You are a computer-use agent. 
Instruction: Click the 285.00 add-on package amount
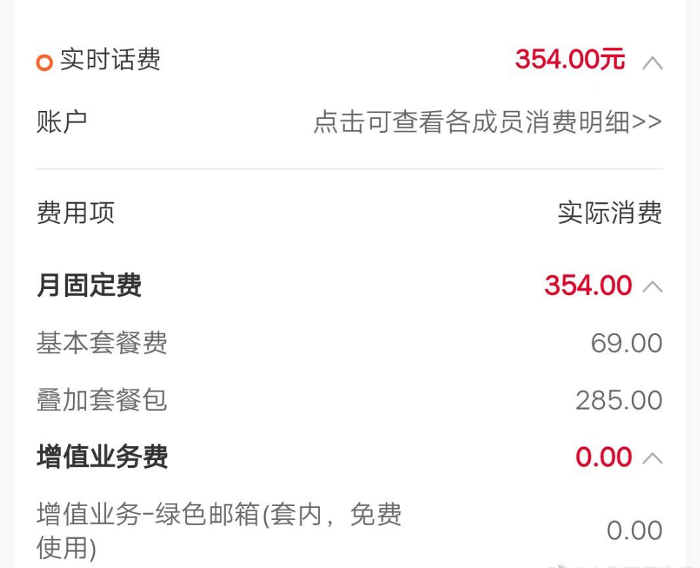619,400
